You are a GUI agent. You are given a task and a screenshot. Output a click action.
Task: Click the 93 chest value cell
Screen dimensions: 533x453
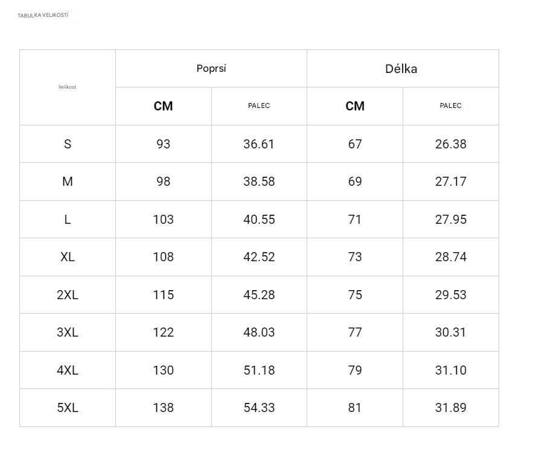pos(163,144)
